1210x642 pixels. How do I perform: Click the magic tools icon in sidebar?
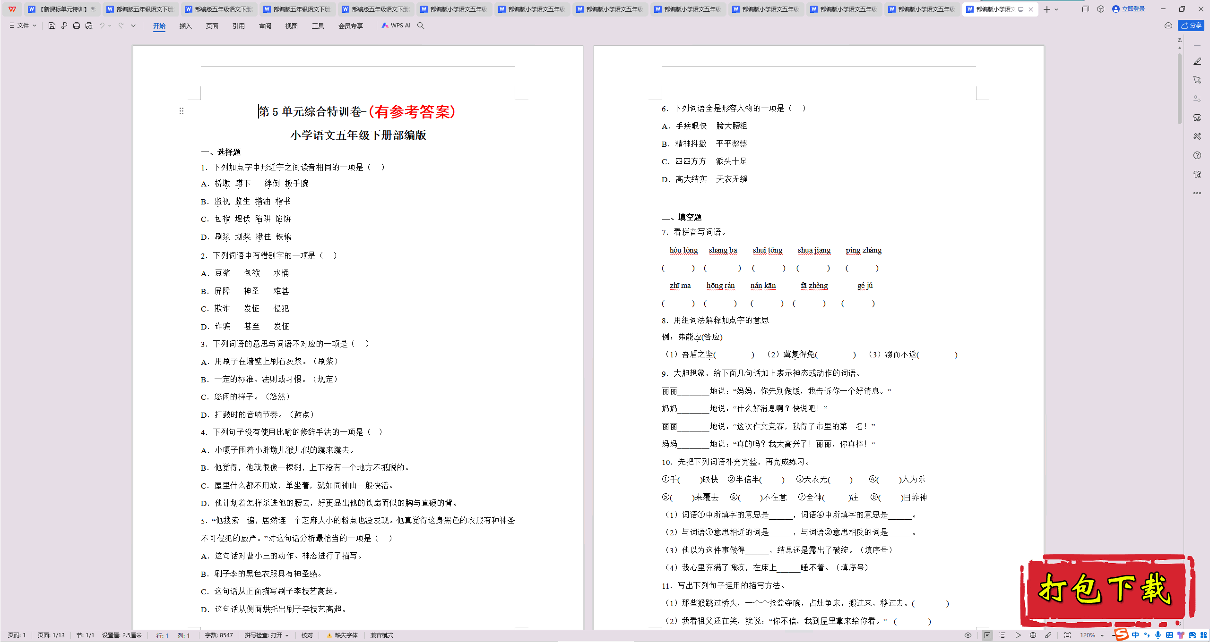(x=1197, y=136)
